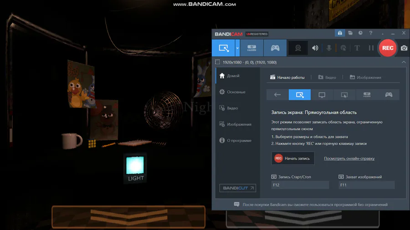Switch to game recording mode in top toolbar
The height and width of the screenshot is (230, 410).
click(x=275, y=48)
